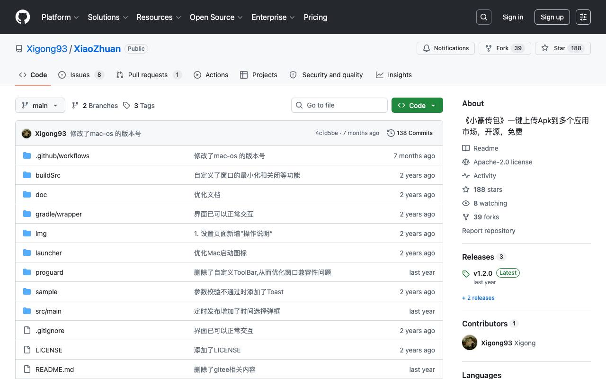This screenshot has width=606, height=379.
Task: Fork the repository with the Fork button
Action: [x=505, y=48]
